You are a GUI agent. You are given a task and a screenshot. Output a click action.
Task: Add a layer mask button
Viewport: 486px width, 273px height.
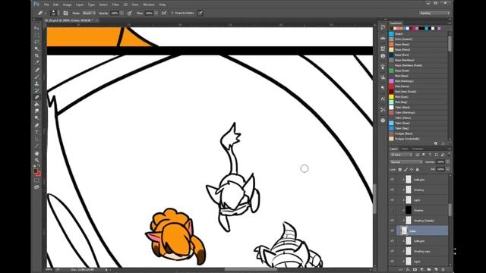(415, 270)
